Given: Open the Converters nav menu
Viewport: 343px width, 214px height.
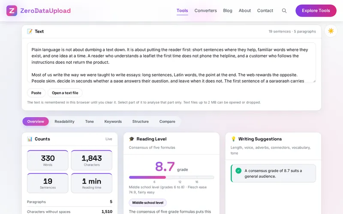Looking at the screenshot, I should coord(206,11).
